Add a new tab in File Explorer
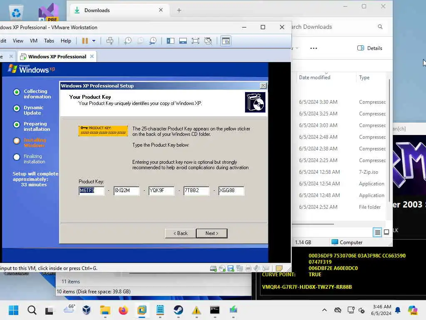Viewport: 426px width, 320px height. tap(179, 10)
